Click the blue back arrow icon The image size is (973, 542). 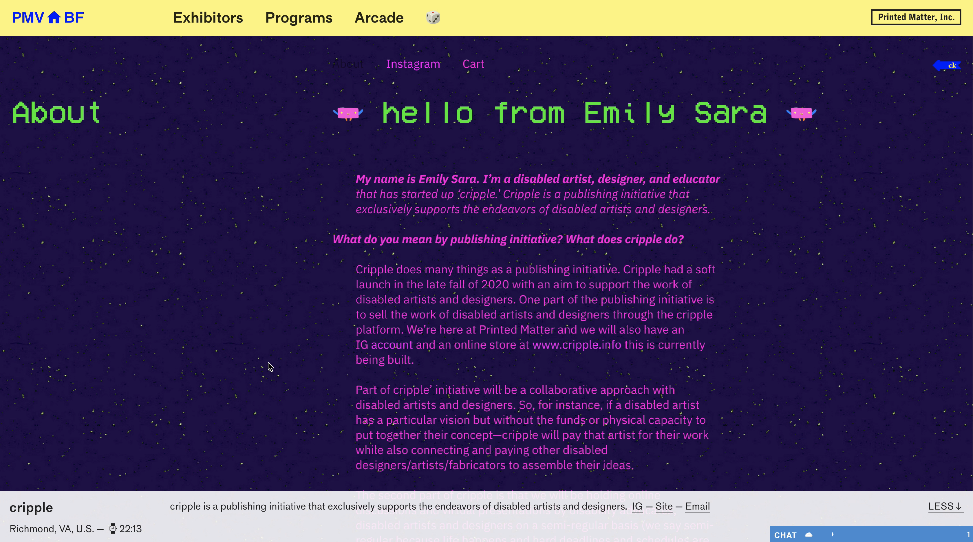tap(947, 65)
